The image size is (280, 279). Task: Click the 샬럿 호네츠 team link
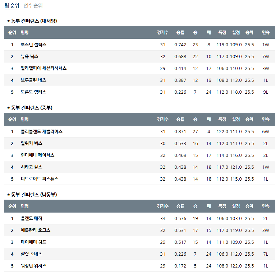pyautogui.click(x=31, y=254)
